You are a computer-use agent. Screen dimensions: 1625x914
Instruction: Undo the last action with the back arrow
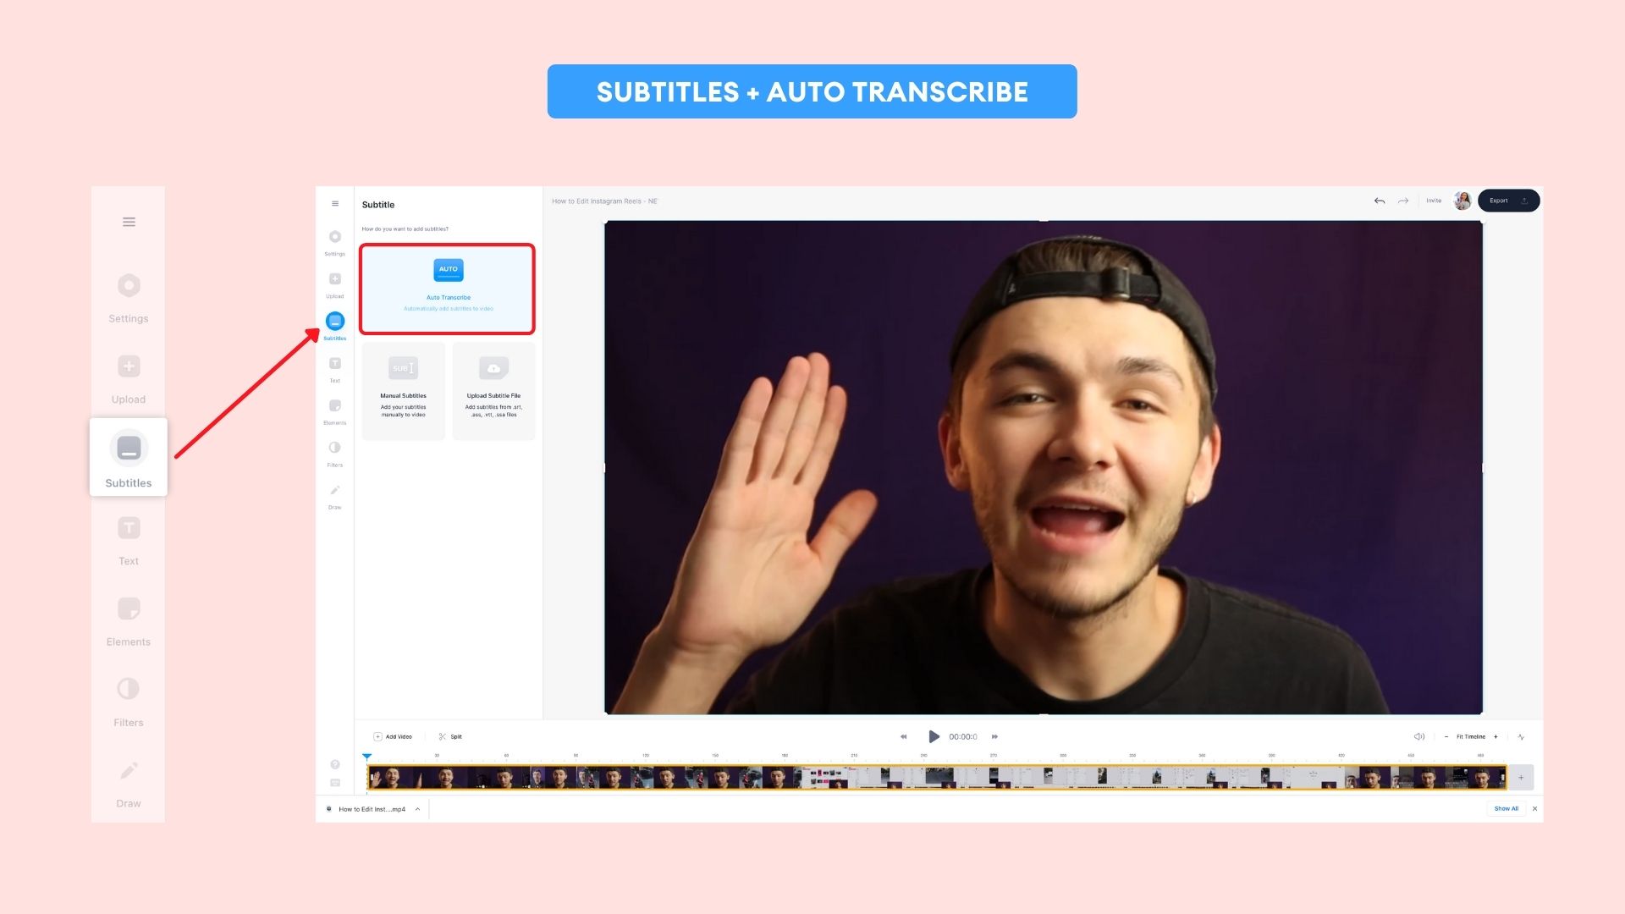coord(1380,201)
